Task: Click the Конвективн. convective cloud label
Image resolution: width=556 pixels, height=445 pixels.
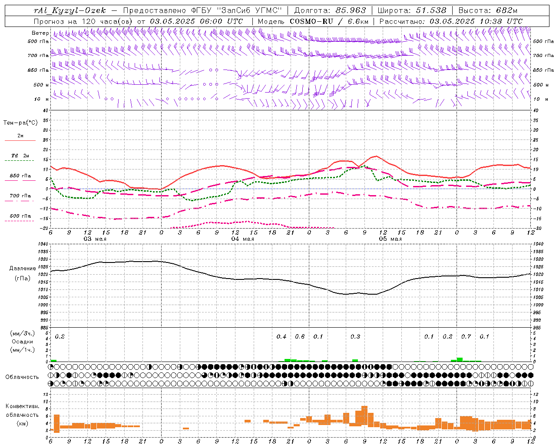Action: click(x=22, y=406)
